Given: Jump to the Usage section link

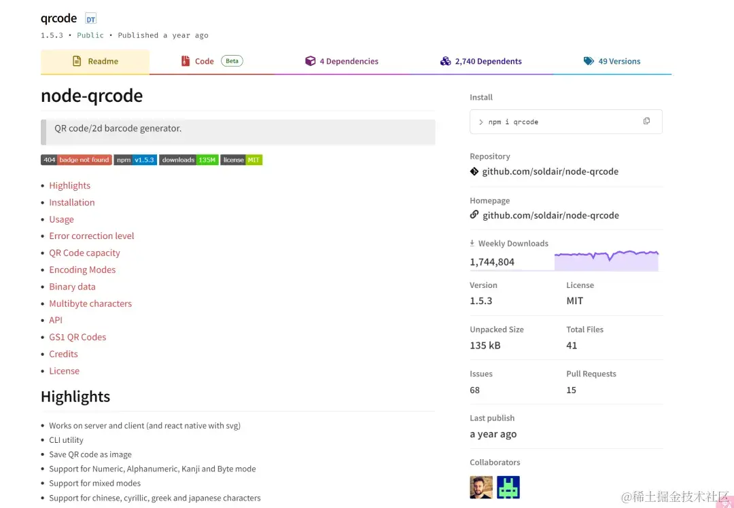Looking at the screenshot, I should click(x=61, y=219).
